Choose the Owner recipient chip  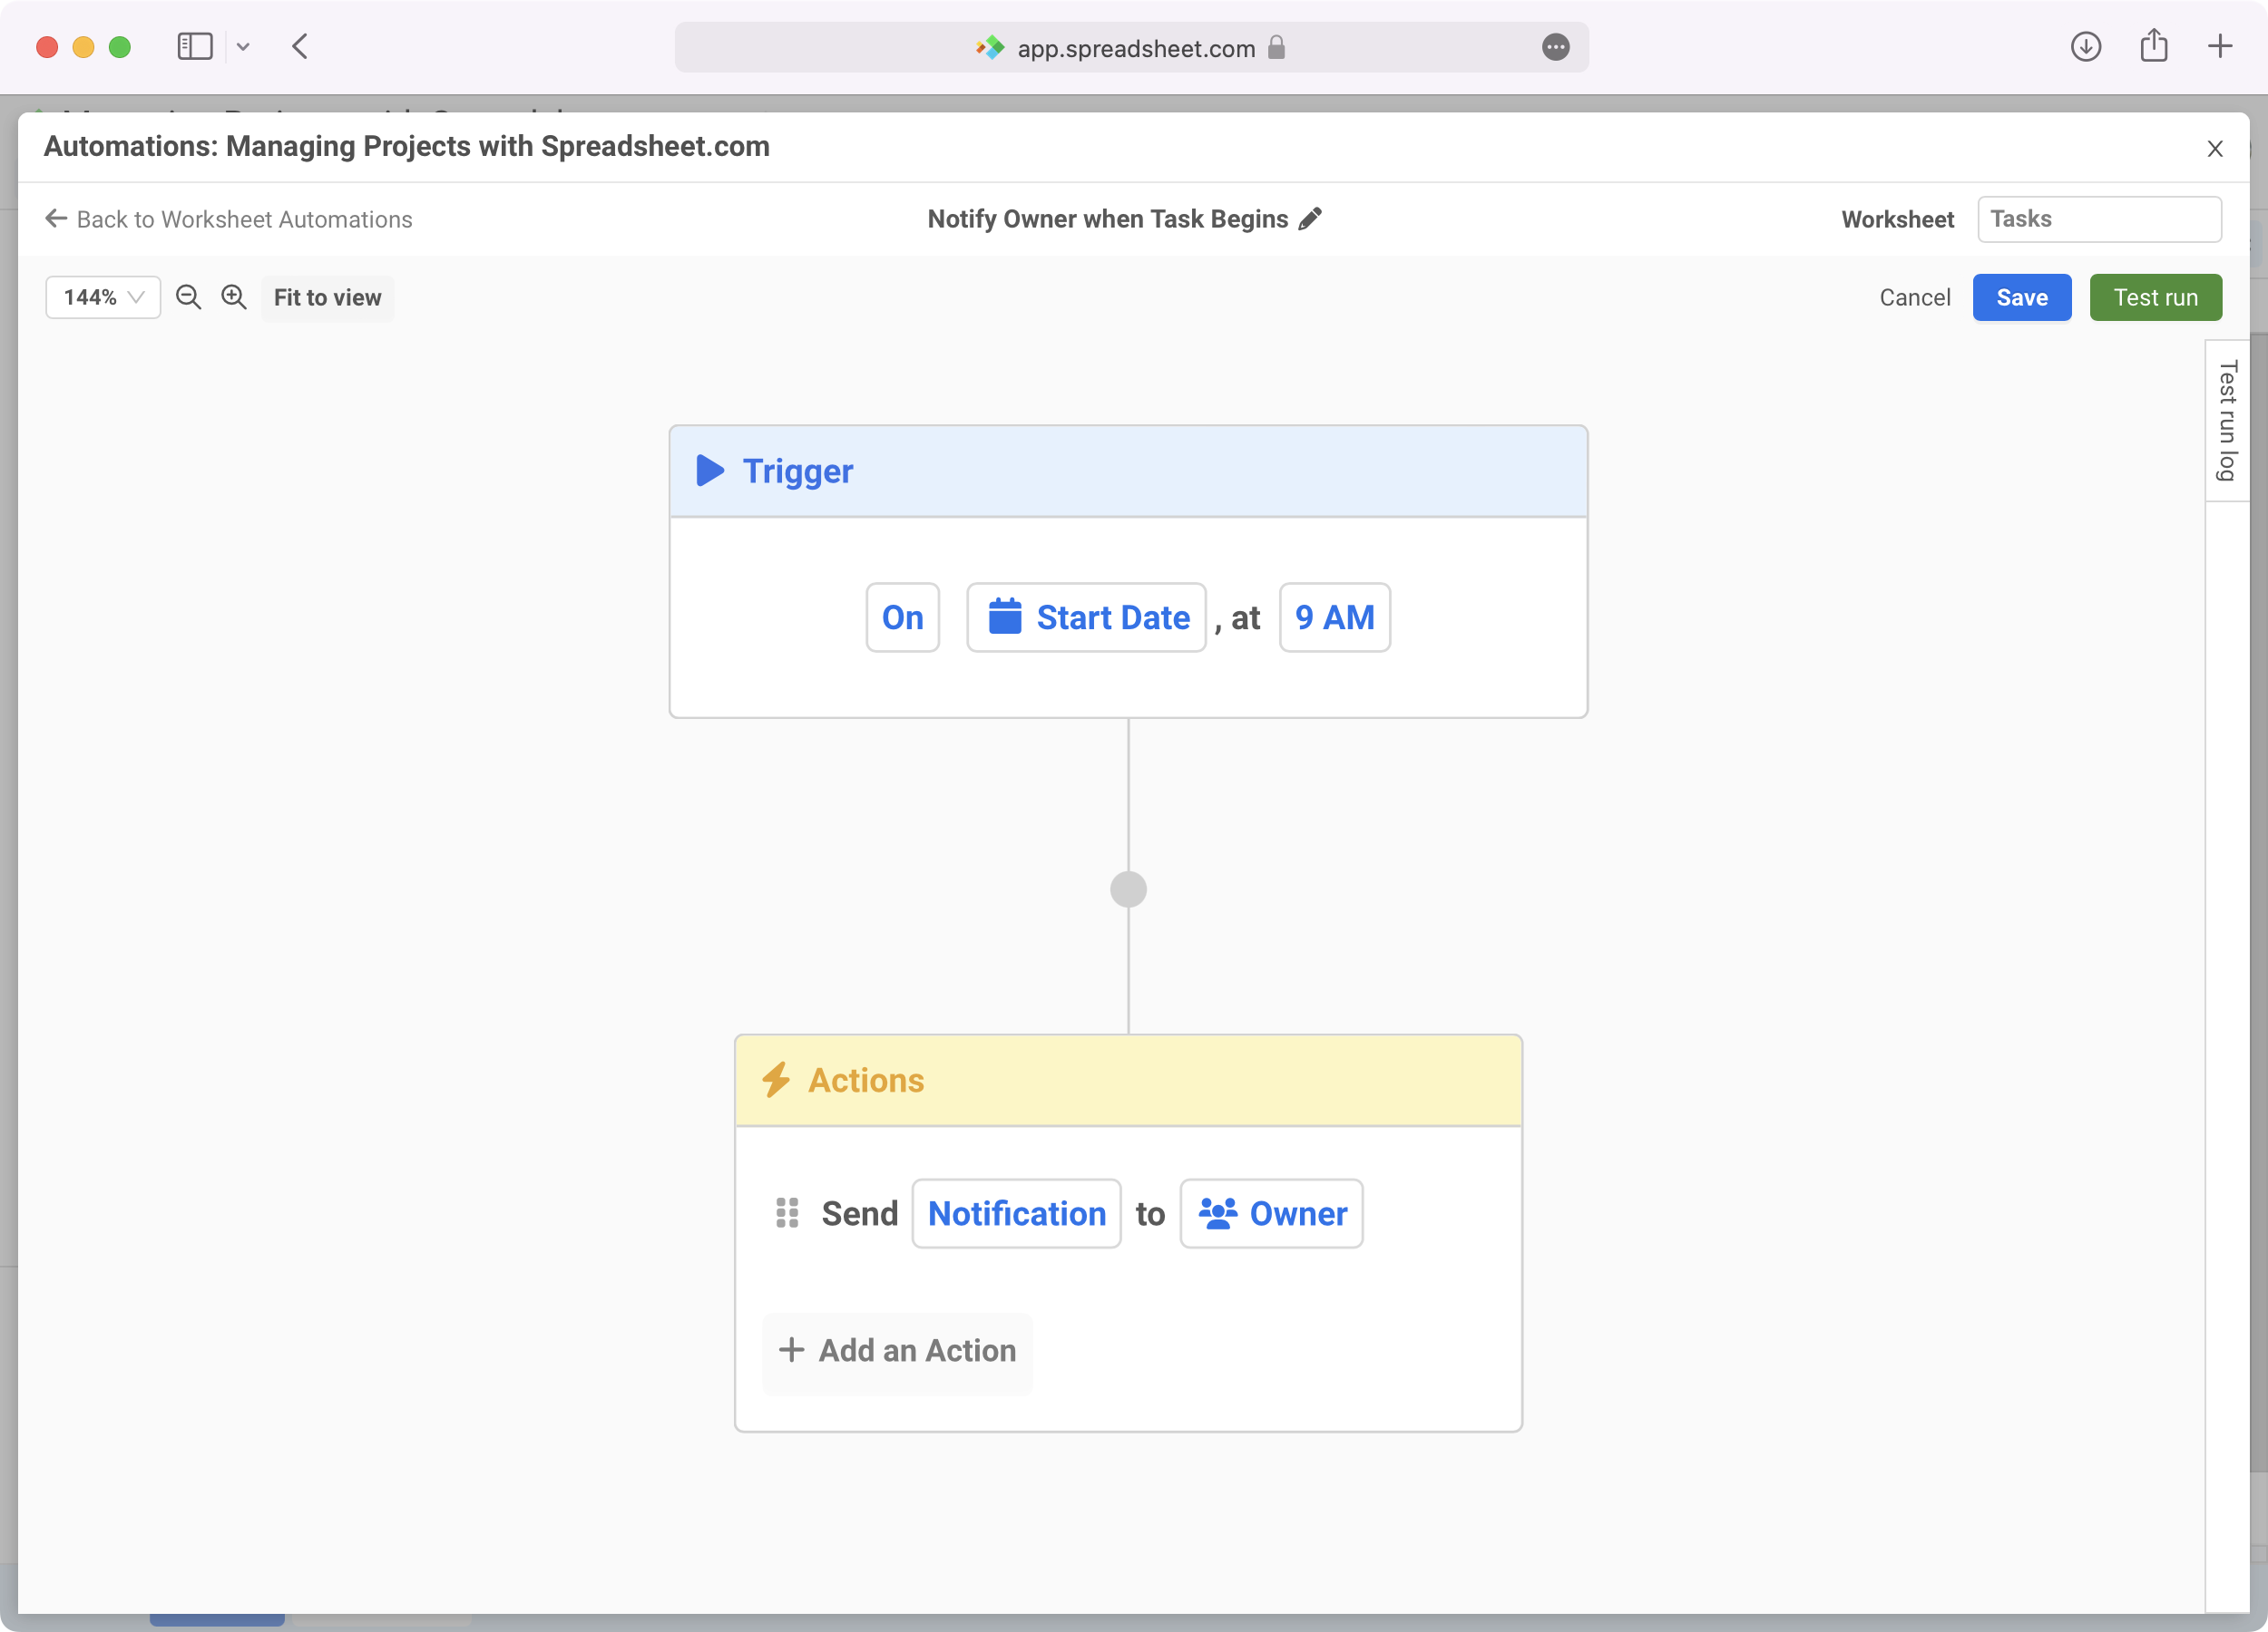(x=1271, y=1213)
